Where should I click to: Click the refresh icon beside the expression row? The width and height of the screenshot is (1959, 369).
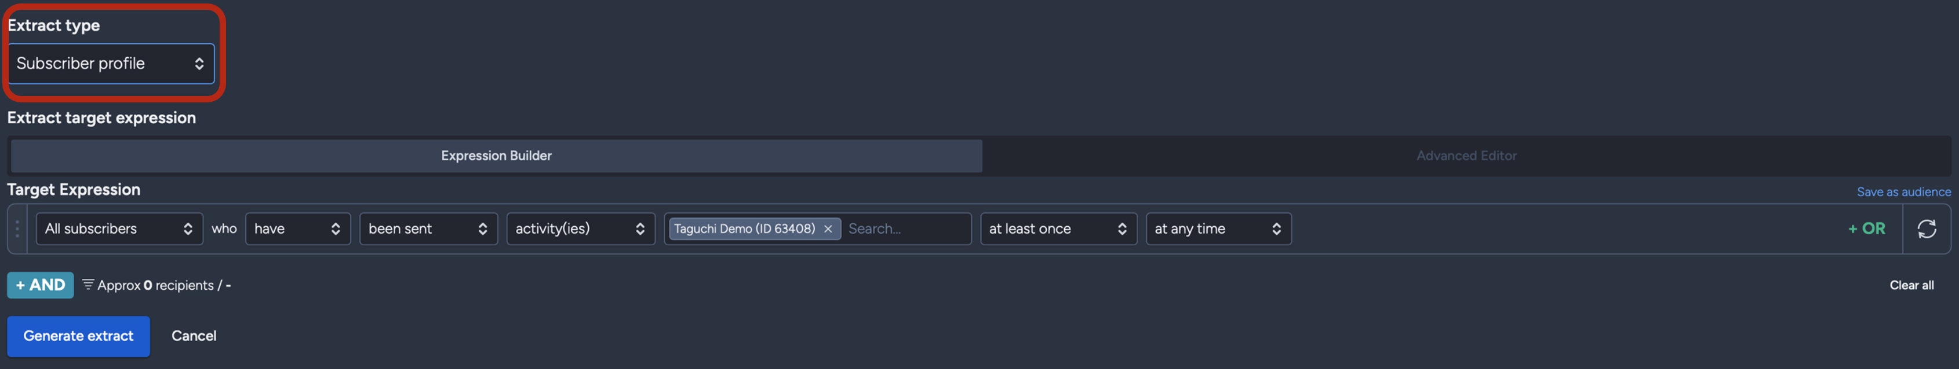1927,228
